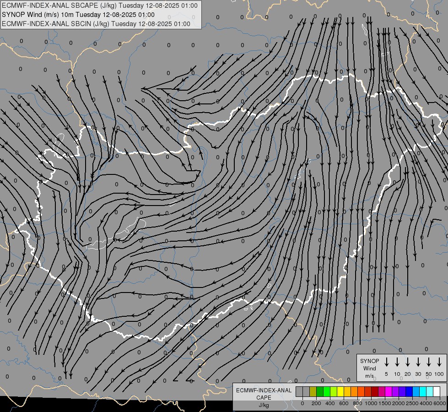Image resolution: width=448 pixels, height=412 pixels.
Task: Click the wind legend value 100
Action: tap(439, 374)
